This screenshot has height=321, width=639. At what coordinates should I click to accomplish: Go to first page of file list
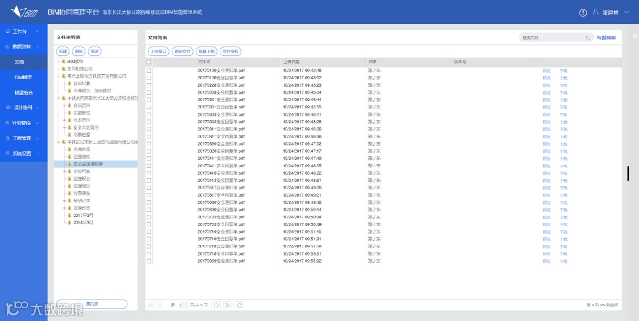tap(151, 305)
